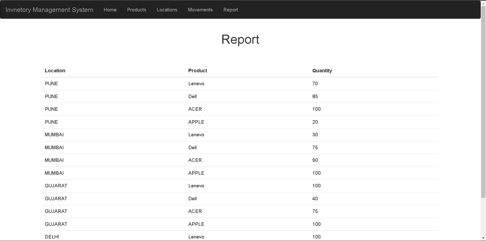The height and width of the screenshot is (241, 486).
Task: Click the Location column header
Action: tap(55, 71)
